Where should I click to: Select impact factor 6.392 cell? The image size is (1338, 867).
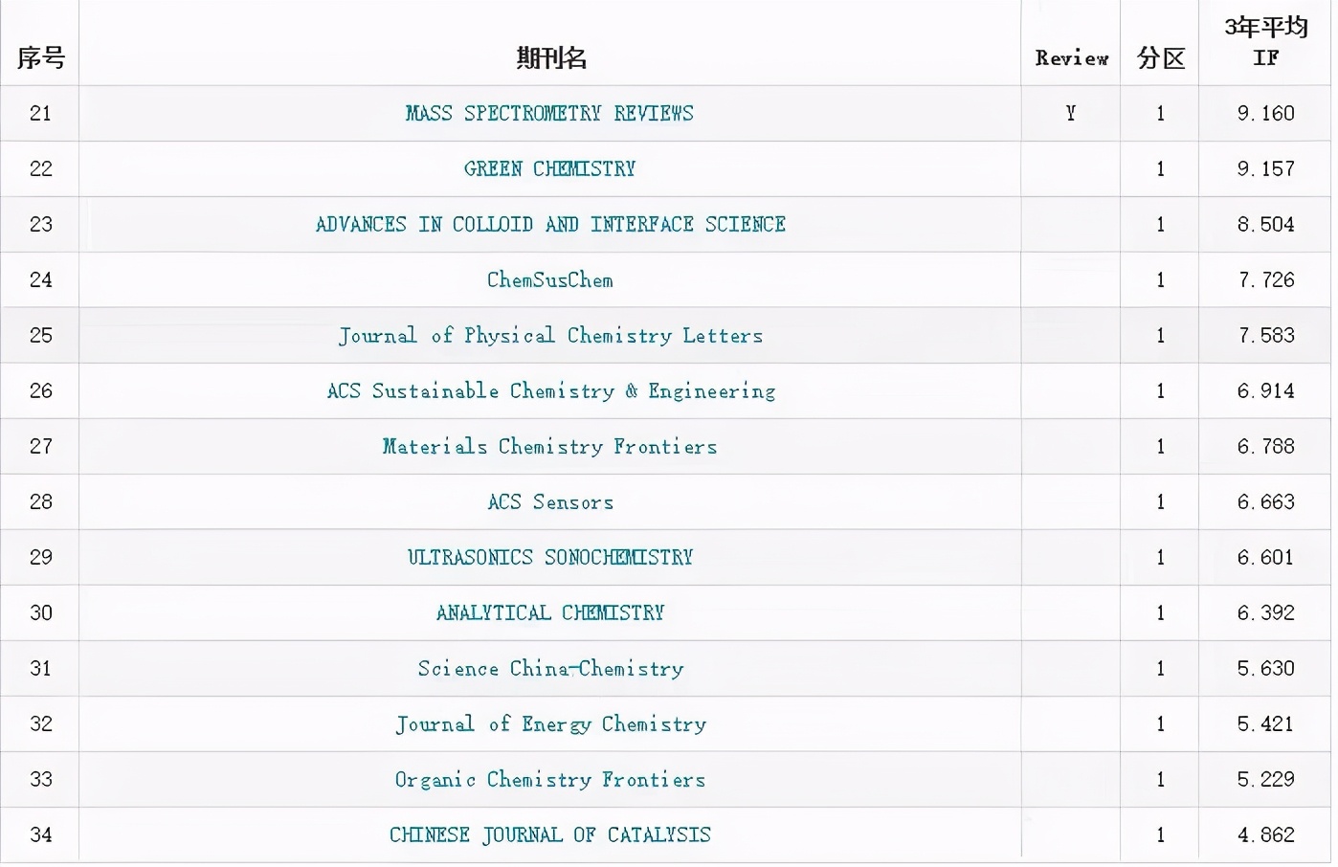pos(1265,612)
